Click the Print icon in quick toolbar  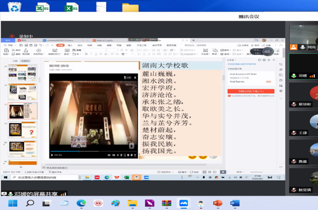point(31,45)
